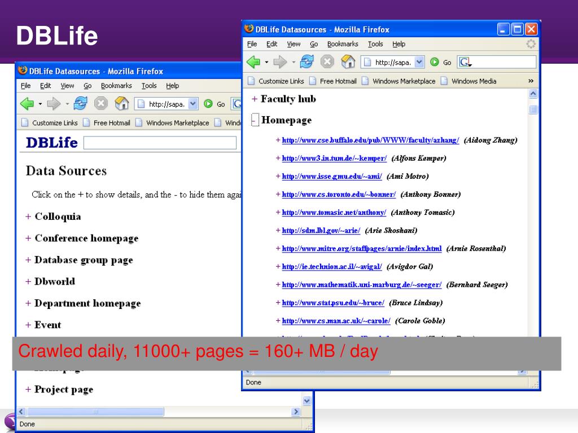Click scroll down arrow in rear window
The height and width of the screenshot is (433, 578).
pyautogui.click(x=306, y=401)
